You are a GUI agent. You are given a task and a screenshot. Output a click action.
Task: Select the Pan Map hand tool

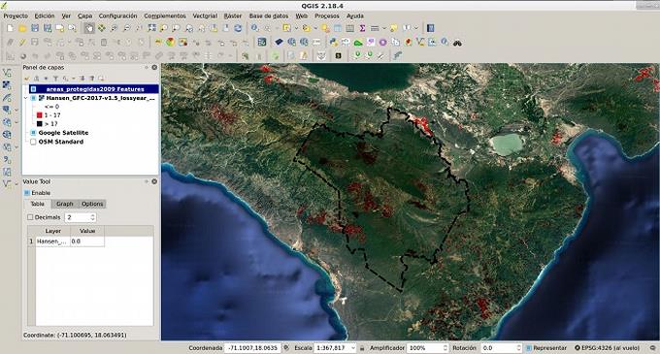(89, 28)
